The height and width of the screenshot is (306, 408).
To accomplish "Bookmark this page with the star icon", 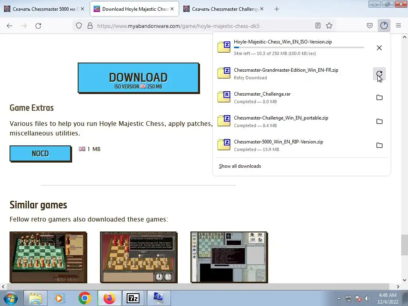I will pyautogui.click(x=329, y=25).
